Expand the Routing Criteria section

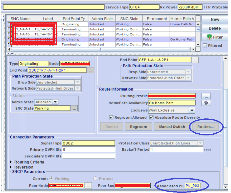click(x=10, y=162)
